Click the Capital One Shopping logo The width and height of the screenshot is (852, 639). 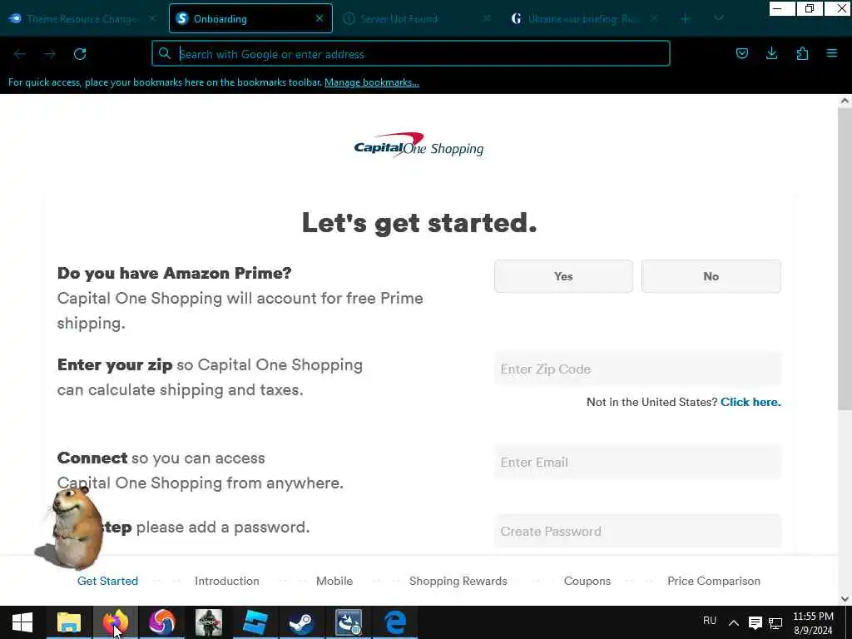point(419,145)
